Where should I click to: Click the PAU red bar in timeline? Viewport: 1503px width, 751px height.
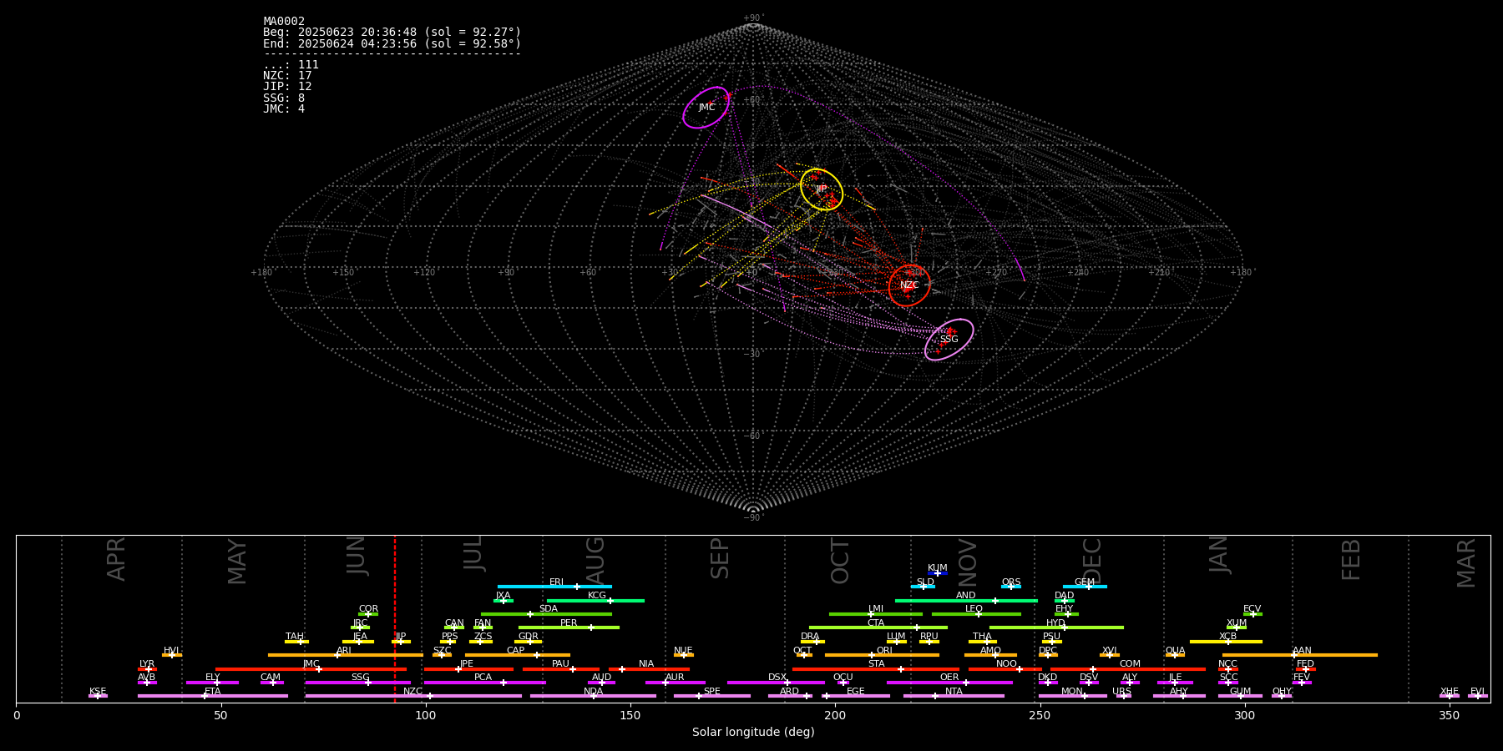pyautogui.click(x=561, y=668)
